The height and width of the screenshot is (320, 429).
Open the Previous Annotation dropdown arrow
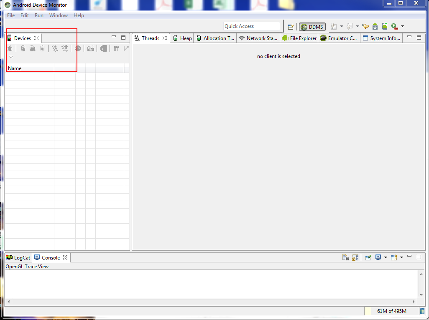[x=357, y=26]
